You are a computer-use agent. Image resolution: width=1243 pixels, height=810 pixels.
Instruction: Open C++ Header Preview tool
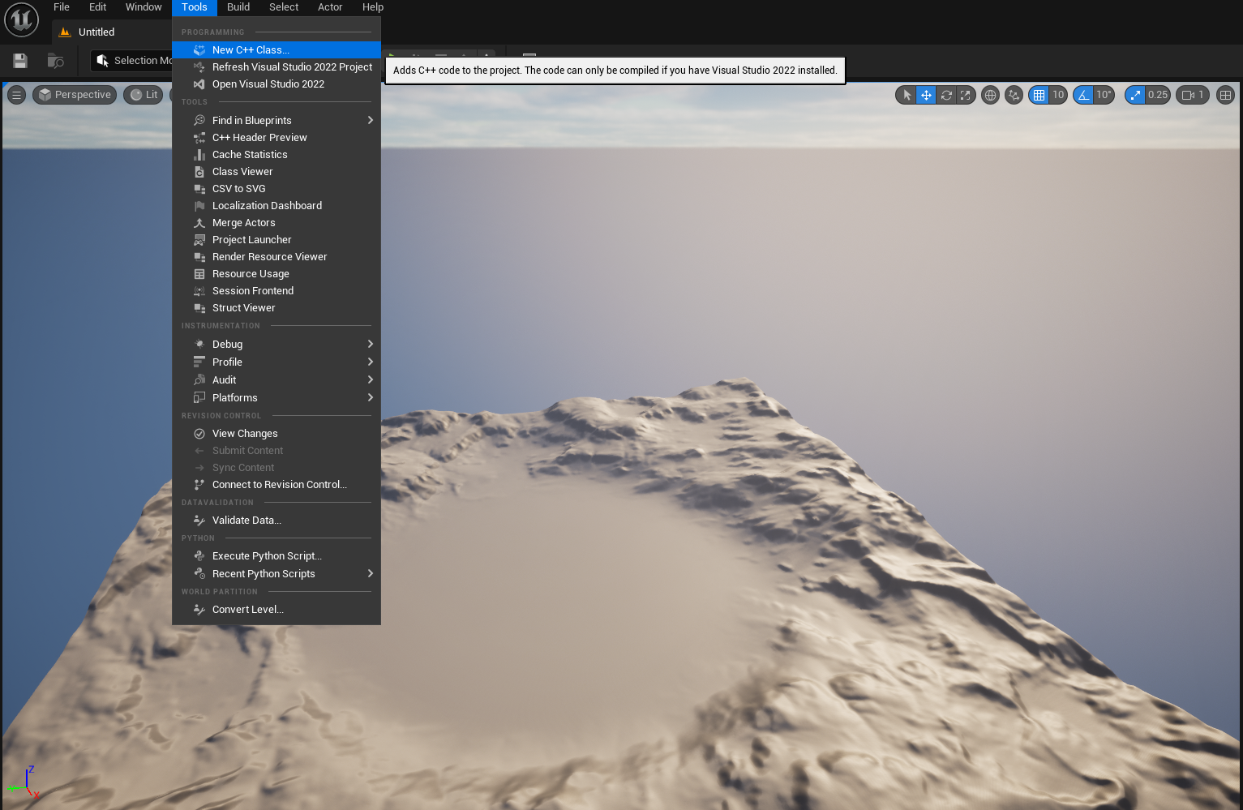tap(276, 138)
